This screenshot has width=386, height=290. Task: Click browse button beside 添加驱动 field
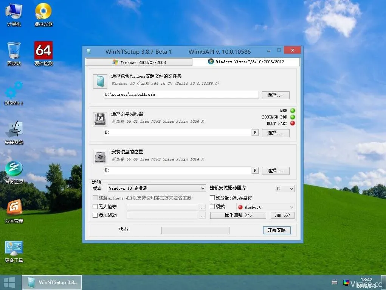point(202,216)
